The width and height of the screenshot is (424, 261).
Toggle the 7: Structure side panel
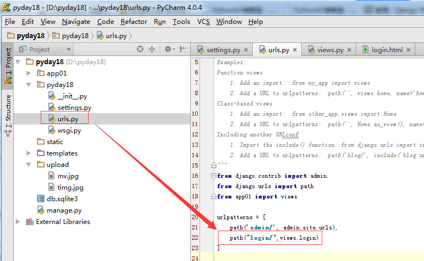[x=8, y=112]
